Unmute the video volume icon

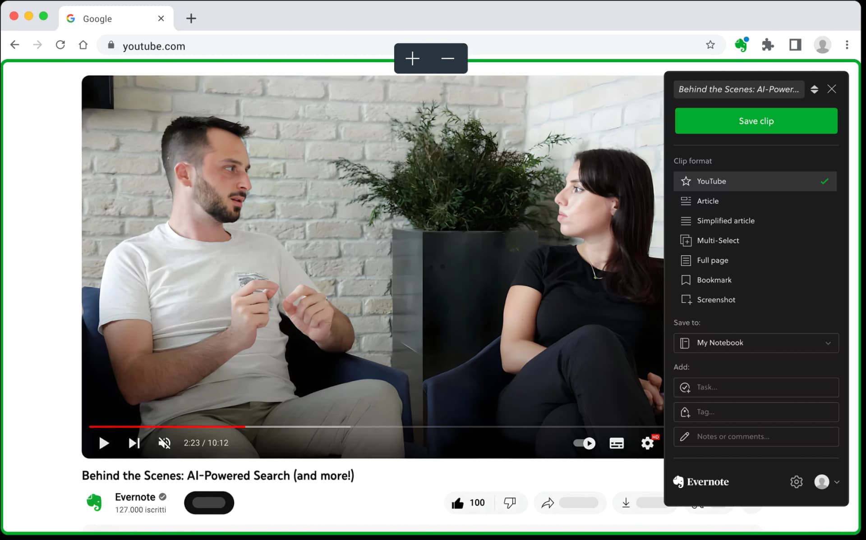(164, 443)
